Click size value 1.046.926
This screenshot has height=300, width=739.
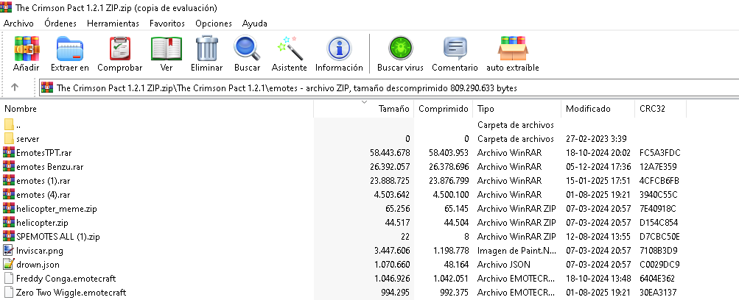392,279
